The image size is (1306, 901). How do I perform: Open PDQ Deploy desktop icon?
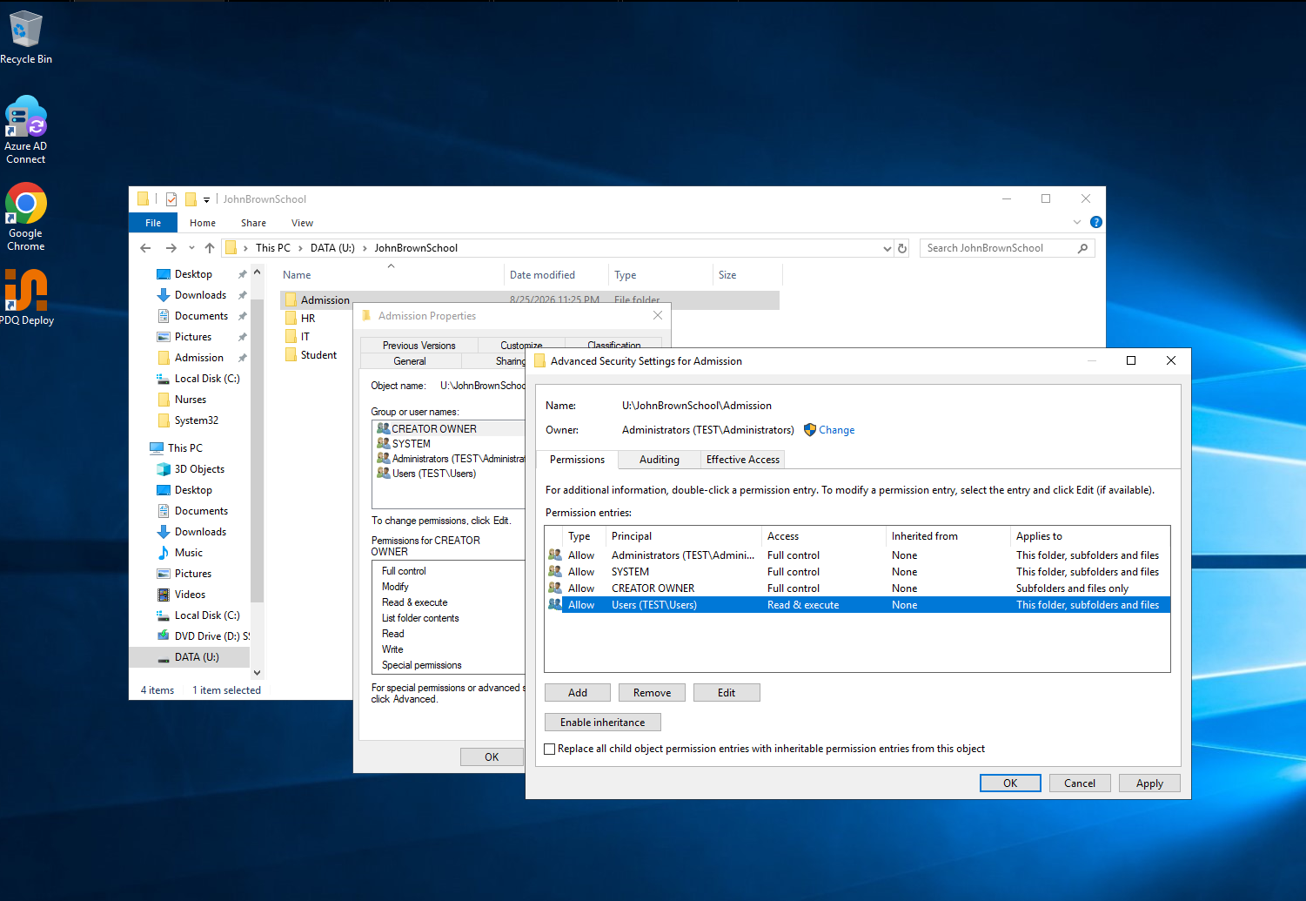[26, 297]
